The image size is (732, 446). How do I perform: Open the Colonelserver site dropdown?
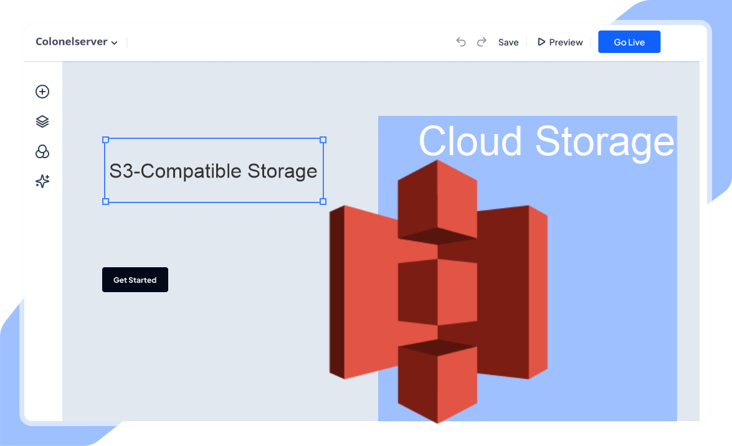tap(75, 42)
